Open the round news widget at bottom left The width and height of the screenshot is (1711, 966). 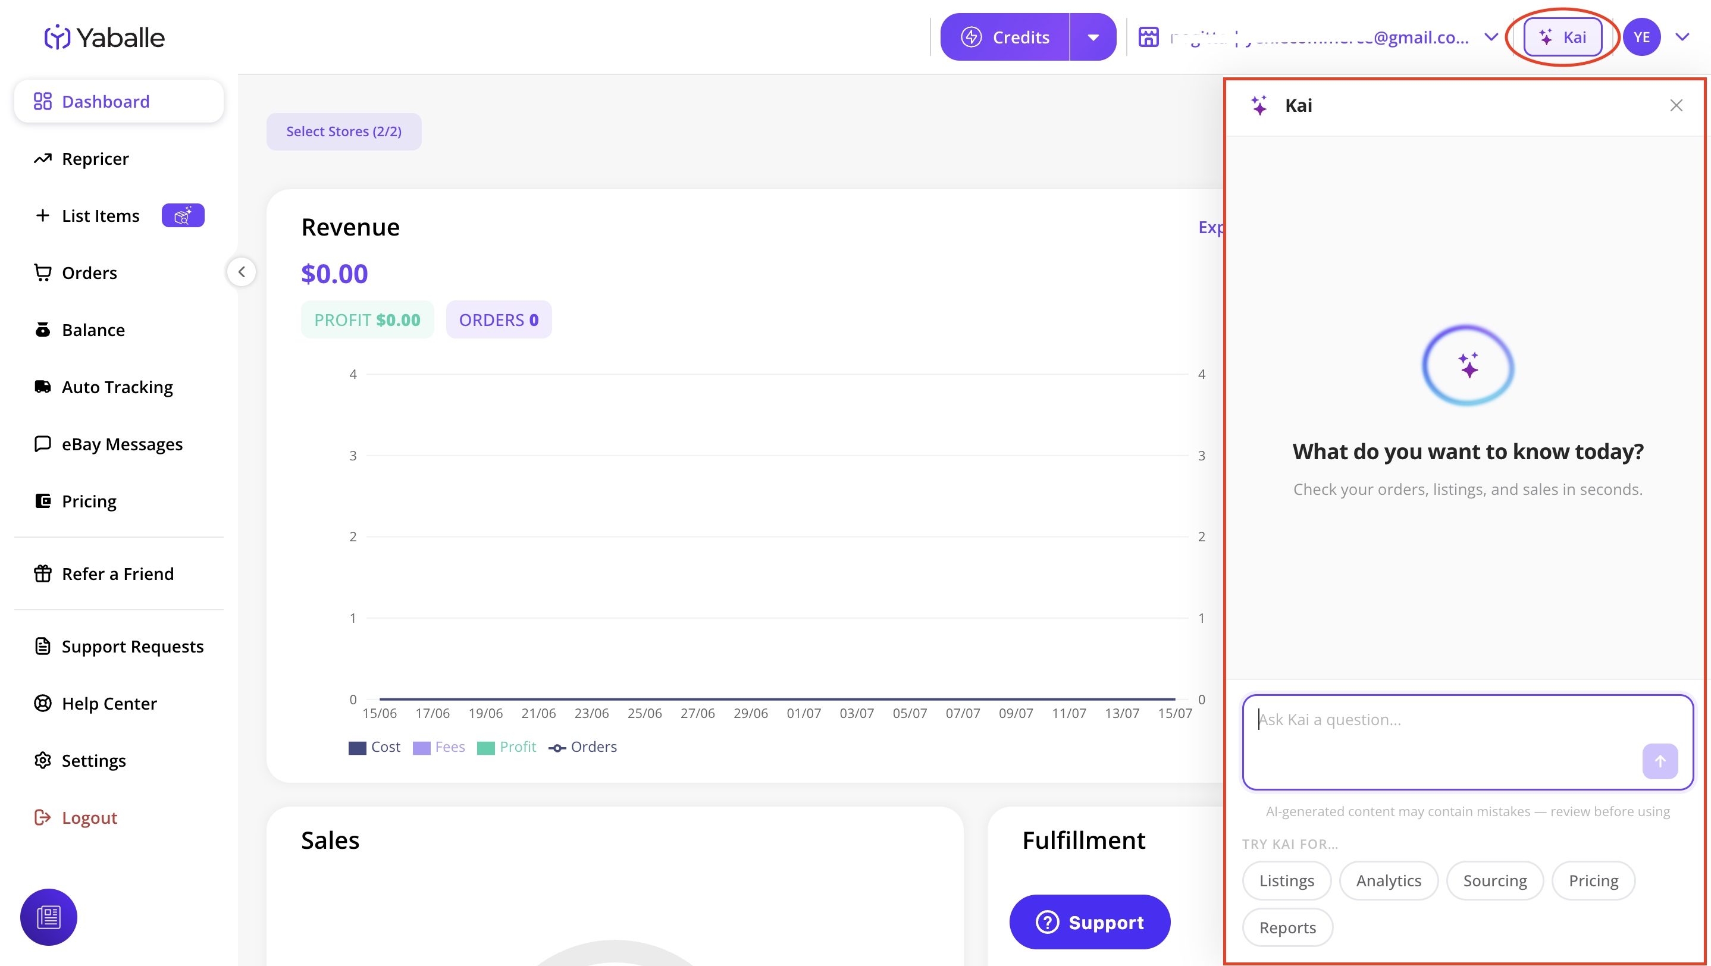(x=49, y=917)
